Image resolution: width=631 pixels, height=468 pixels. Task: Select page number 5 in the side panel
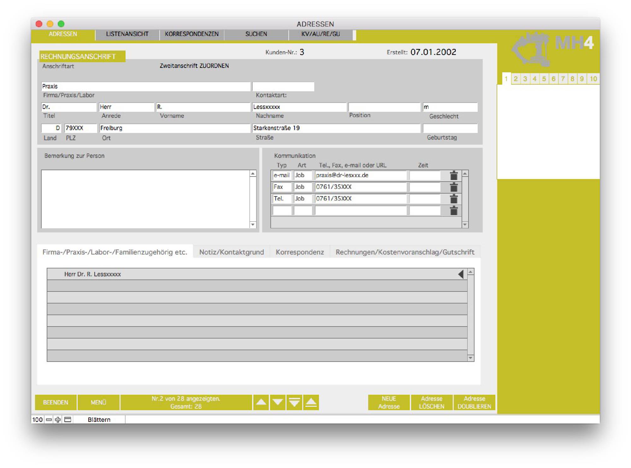[544, 79]
